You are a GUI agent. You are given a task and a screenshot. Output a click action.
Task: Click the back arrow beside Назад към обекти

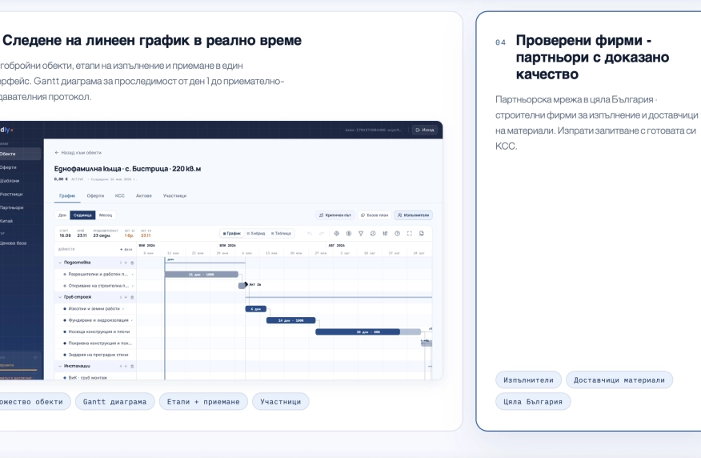57,152
